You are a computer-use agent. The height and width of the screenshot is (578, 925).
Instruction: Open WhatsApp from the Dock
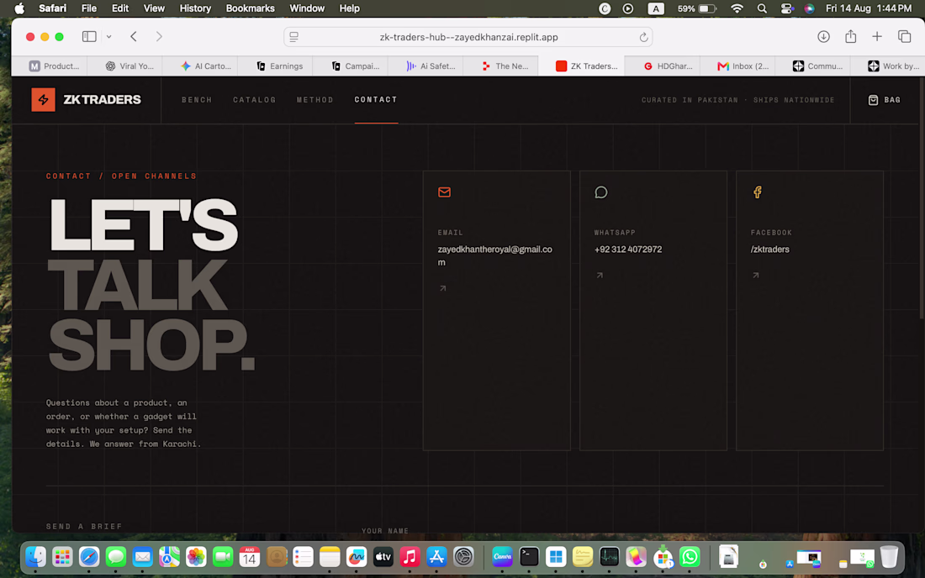pyautogui.click(x=690, y=557)
